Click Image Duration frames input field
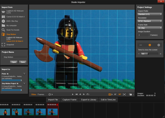Image resolution: width=165 pixels, height=118 pixels. (143, 35)
